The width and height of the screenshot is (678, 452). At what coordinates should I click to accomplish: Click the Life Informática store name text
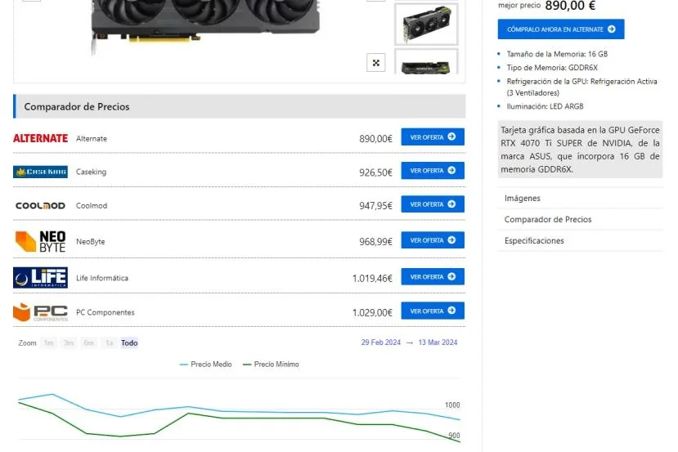tap(102, 278)
